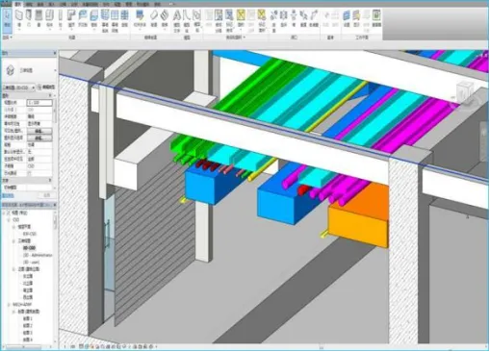Select the Shaft opening tool
Viewport: 490px width, 352px height.
pos(284,18)
